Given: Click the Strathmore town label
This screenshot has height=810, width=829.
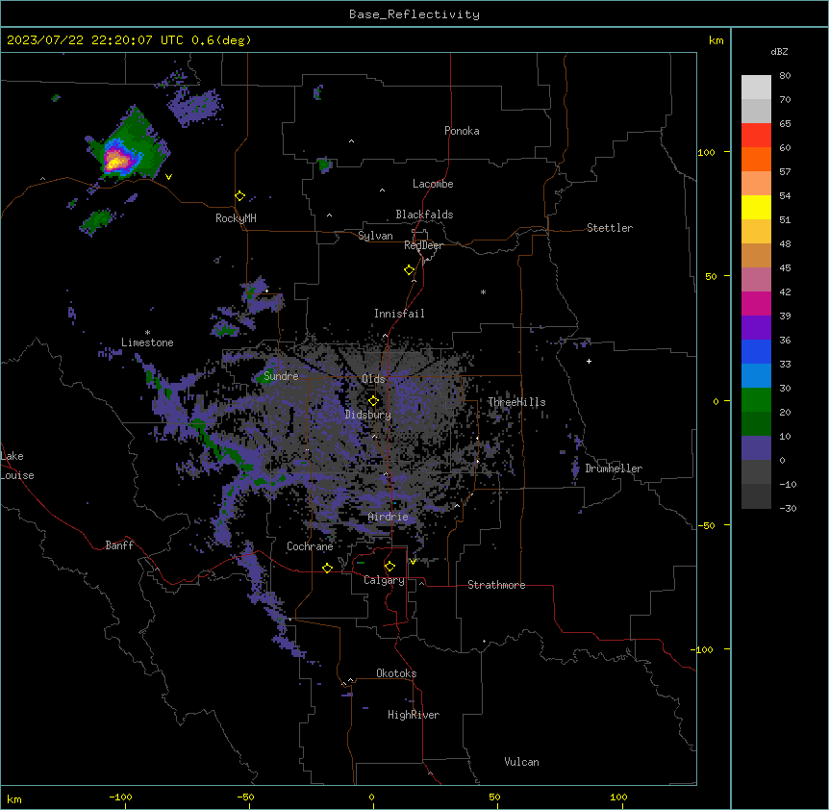Looking at the screenshot, I should click(x=496, y=585).
